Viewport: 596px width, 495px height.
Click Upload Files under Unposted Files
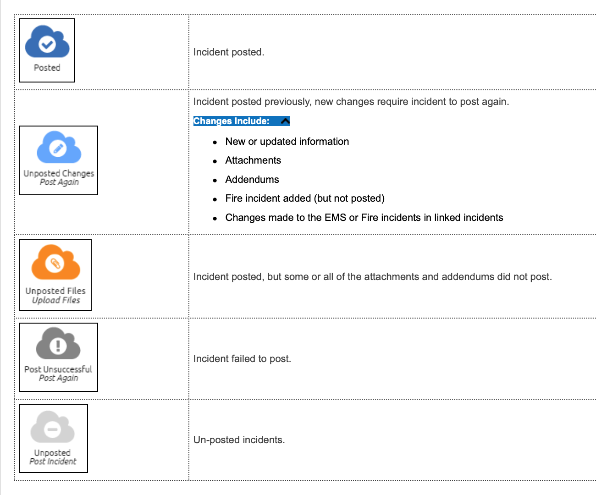(x=56, y=300)
